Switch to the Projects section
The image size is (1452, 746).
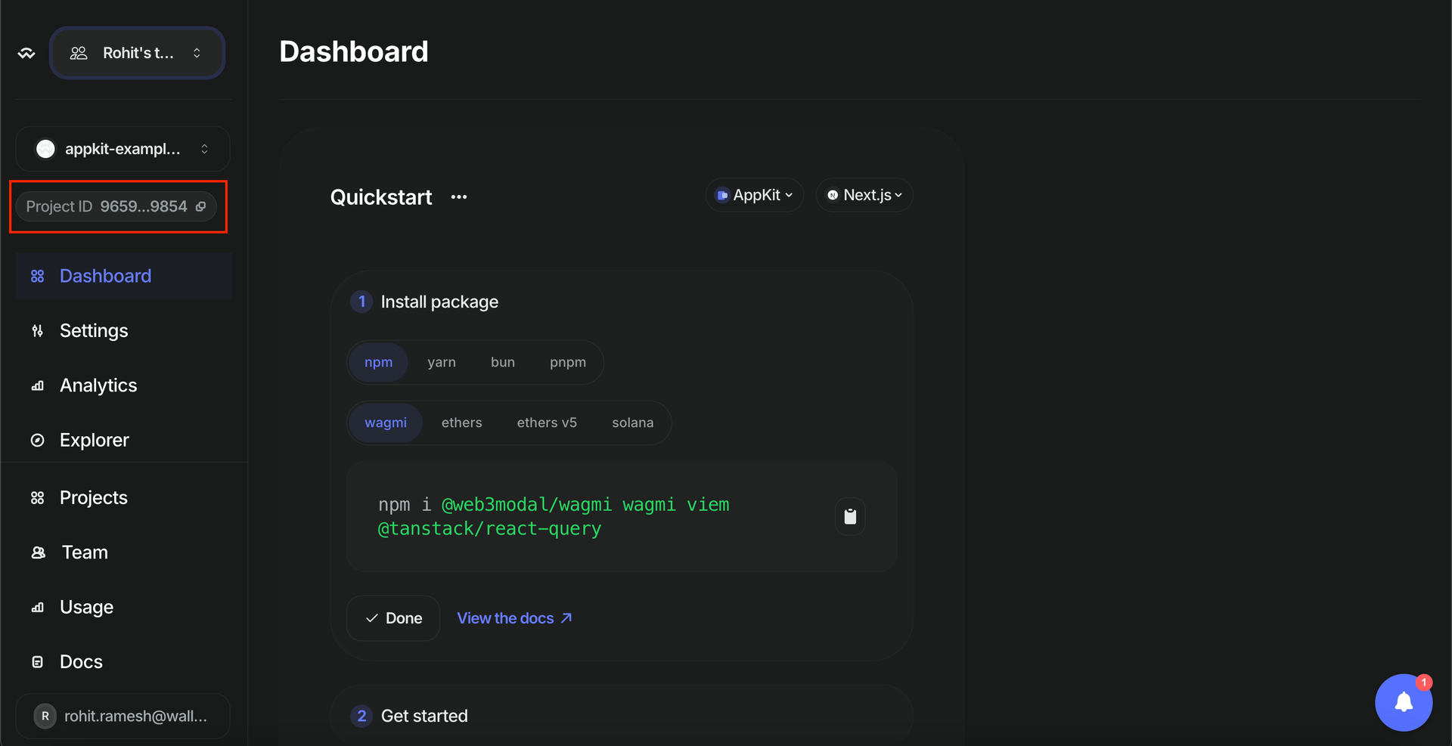pos(93,497)
